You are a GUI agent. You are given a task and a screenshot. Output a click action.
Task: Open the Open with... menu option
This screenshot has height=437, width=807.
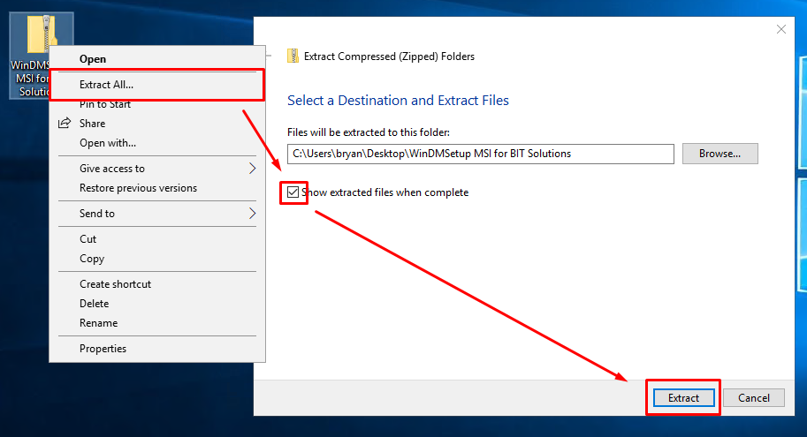pos(108,143)
